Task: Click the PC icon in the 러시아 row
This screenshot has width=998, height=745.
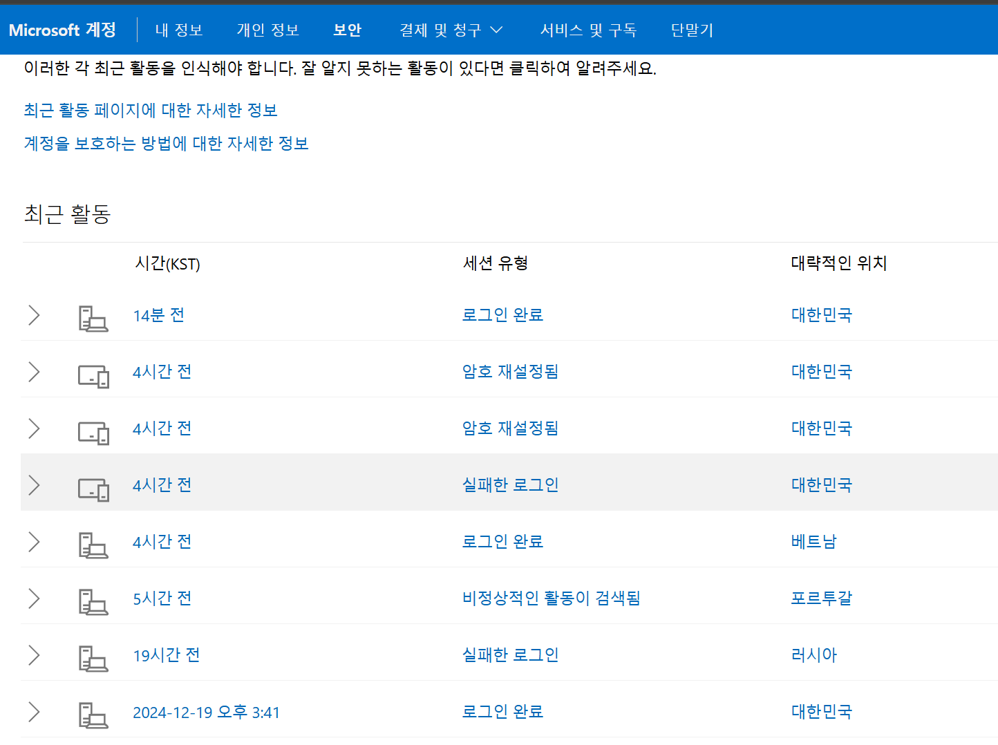Action: pos(93,659)
